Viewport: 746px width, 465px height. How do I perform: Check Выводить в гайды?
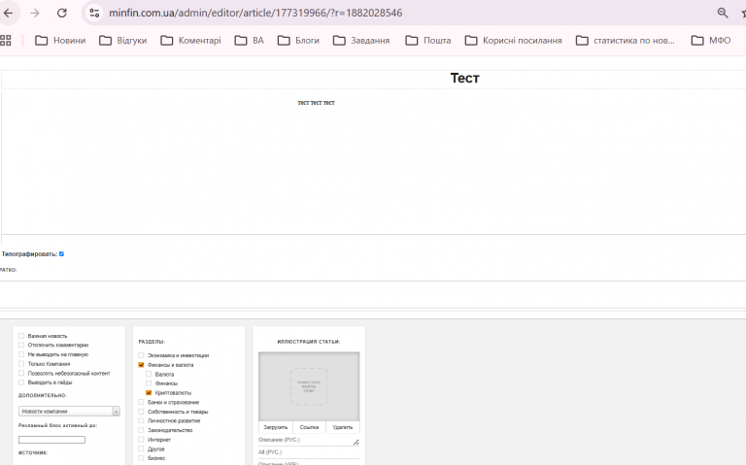point(21,382)
